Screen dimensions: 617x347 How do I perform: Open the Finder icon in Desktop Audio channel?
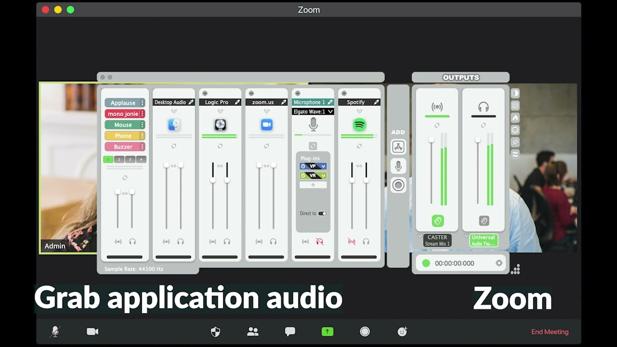(x=174, y=125)
